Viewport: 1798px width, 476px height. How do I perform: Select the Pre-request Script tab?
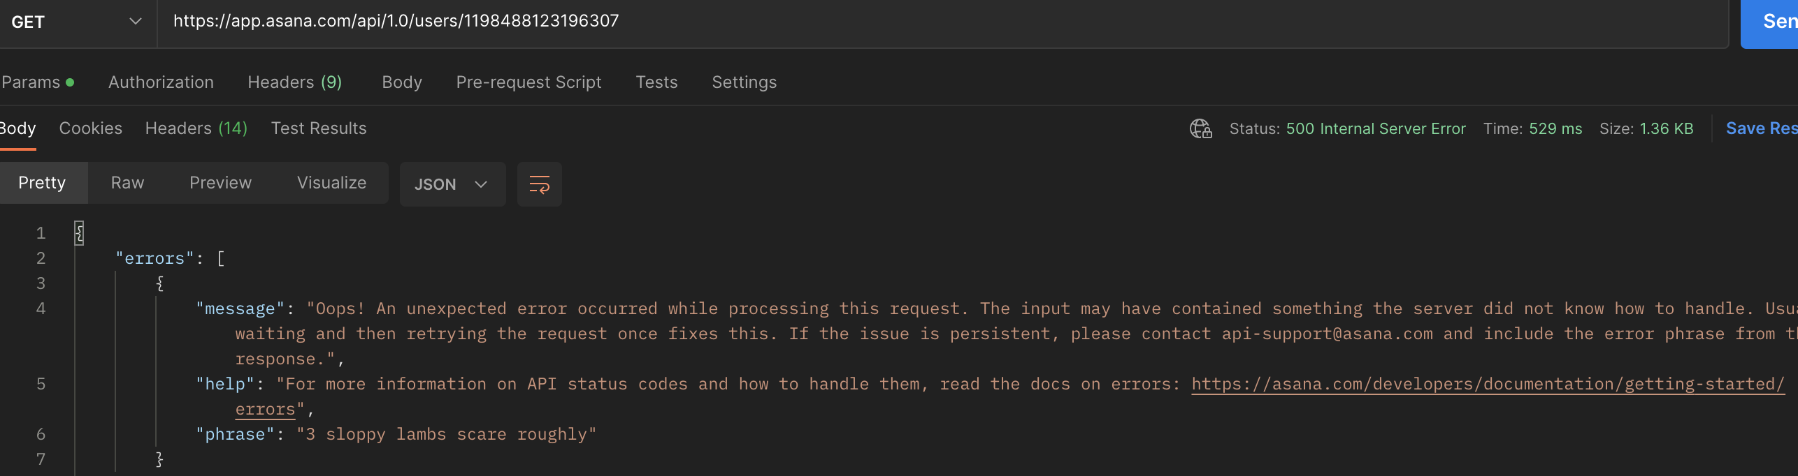point(528,82)
